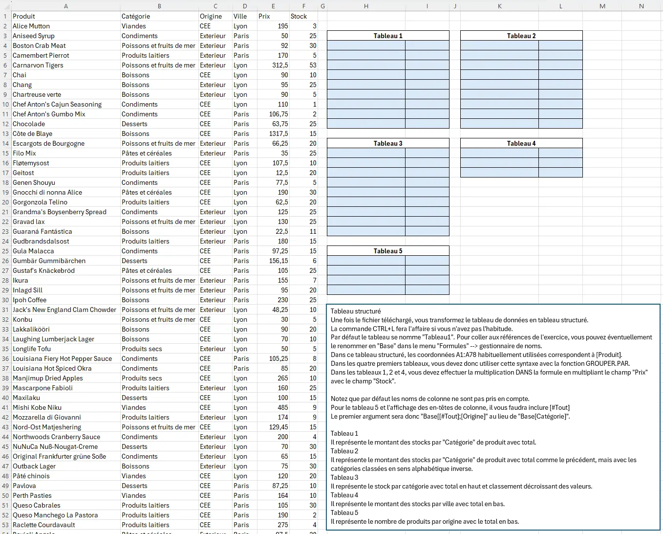The image size is (663, 534).
Task: Click the price cell showing 312,5
Action: point(273,65)
